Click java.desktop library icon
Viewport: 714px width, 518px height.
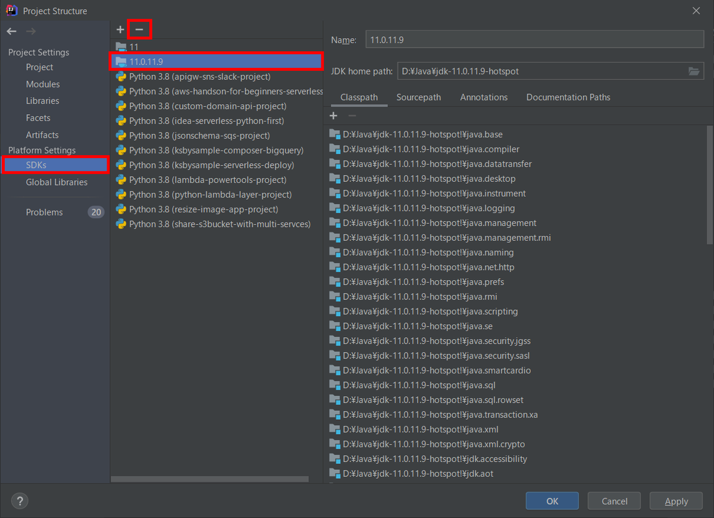pos(334,178)
